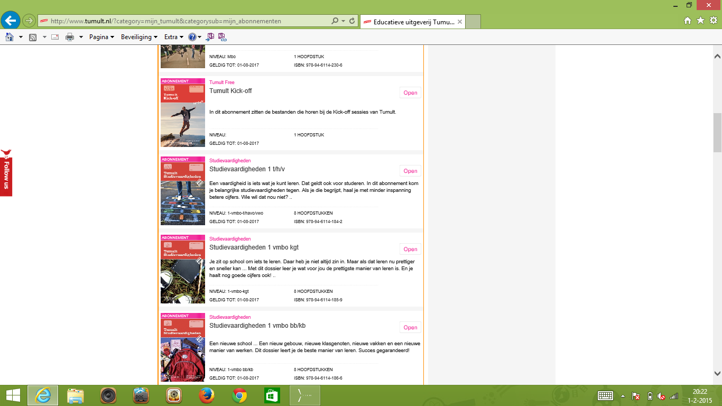Click the Studievaardigheden link above t/h/v title
Screen dimensions: 722x406
pyautogui.click(x=230, y=161)
